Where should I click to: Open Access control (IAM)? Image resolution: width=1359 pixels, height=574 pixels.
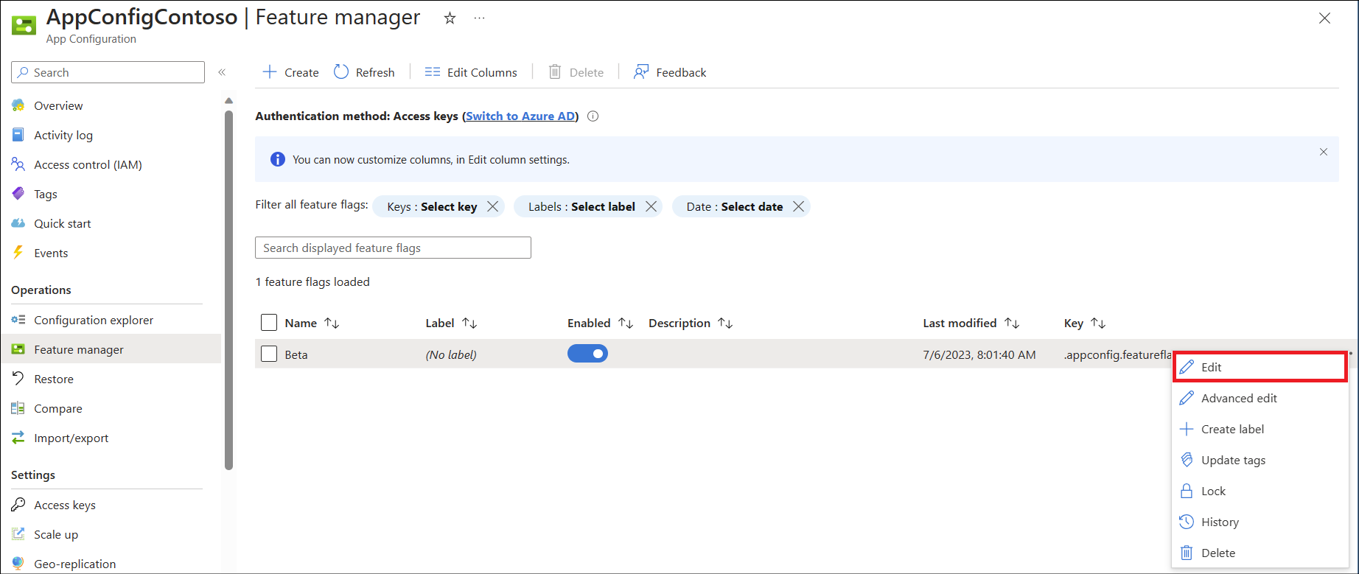coord(88,164)
